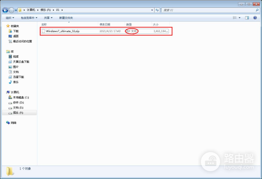This screenshot has width=262, height=179.
Task: Click the folder icon in details pane
Action: coord(10,171)
